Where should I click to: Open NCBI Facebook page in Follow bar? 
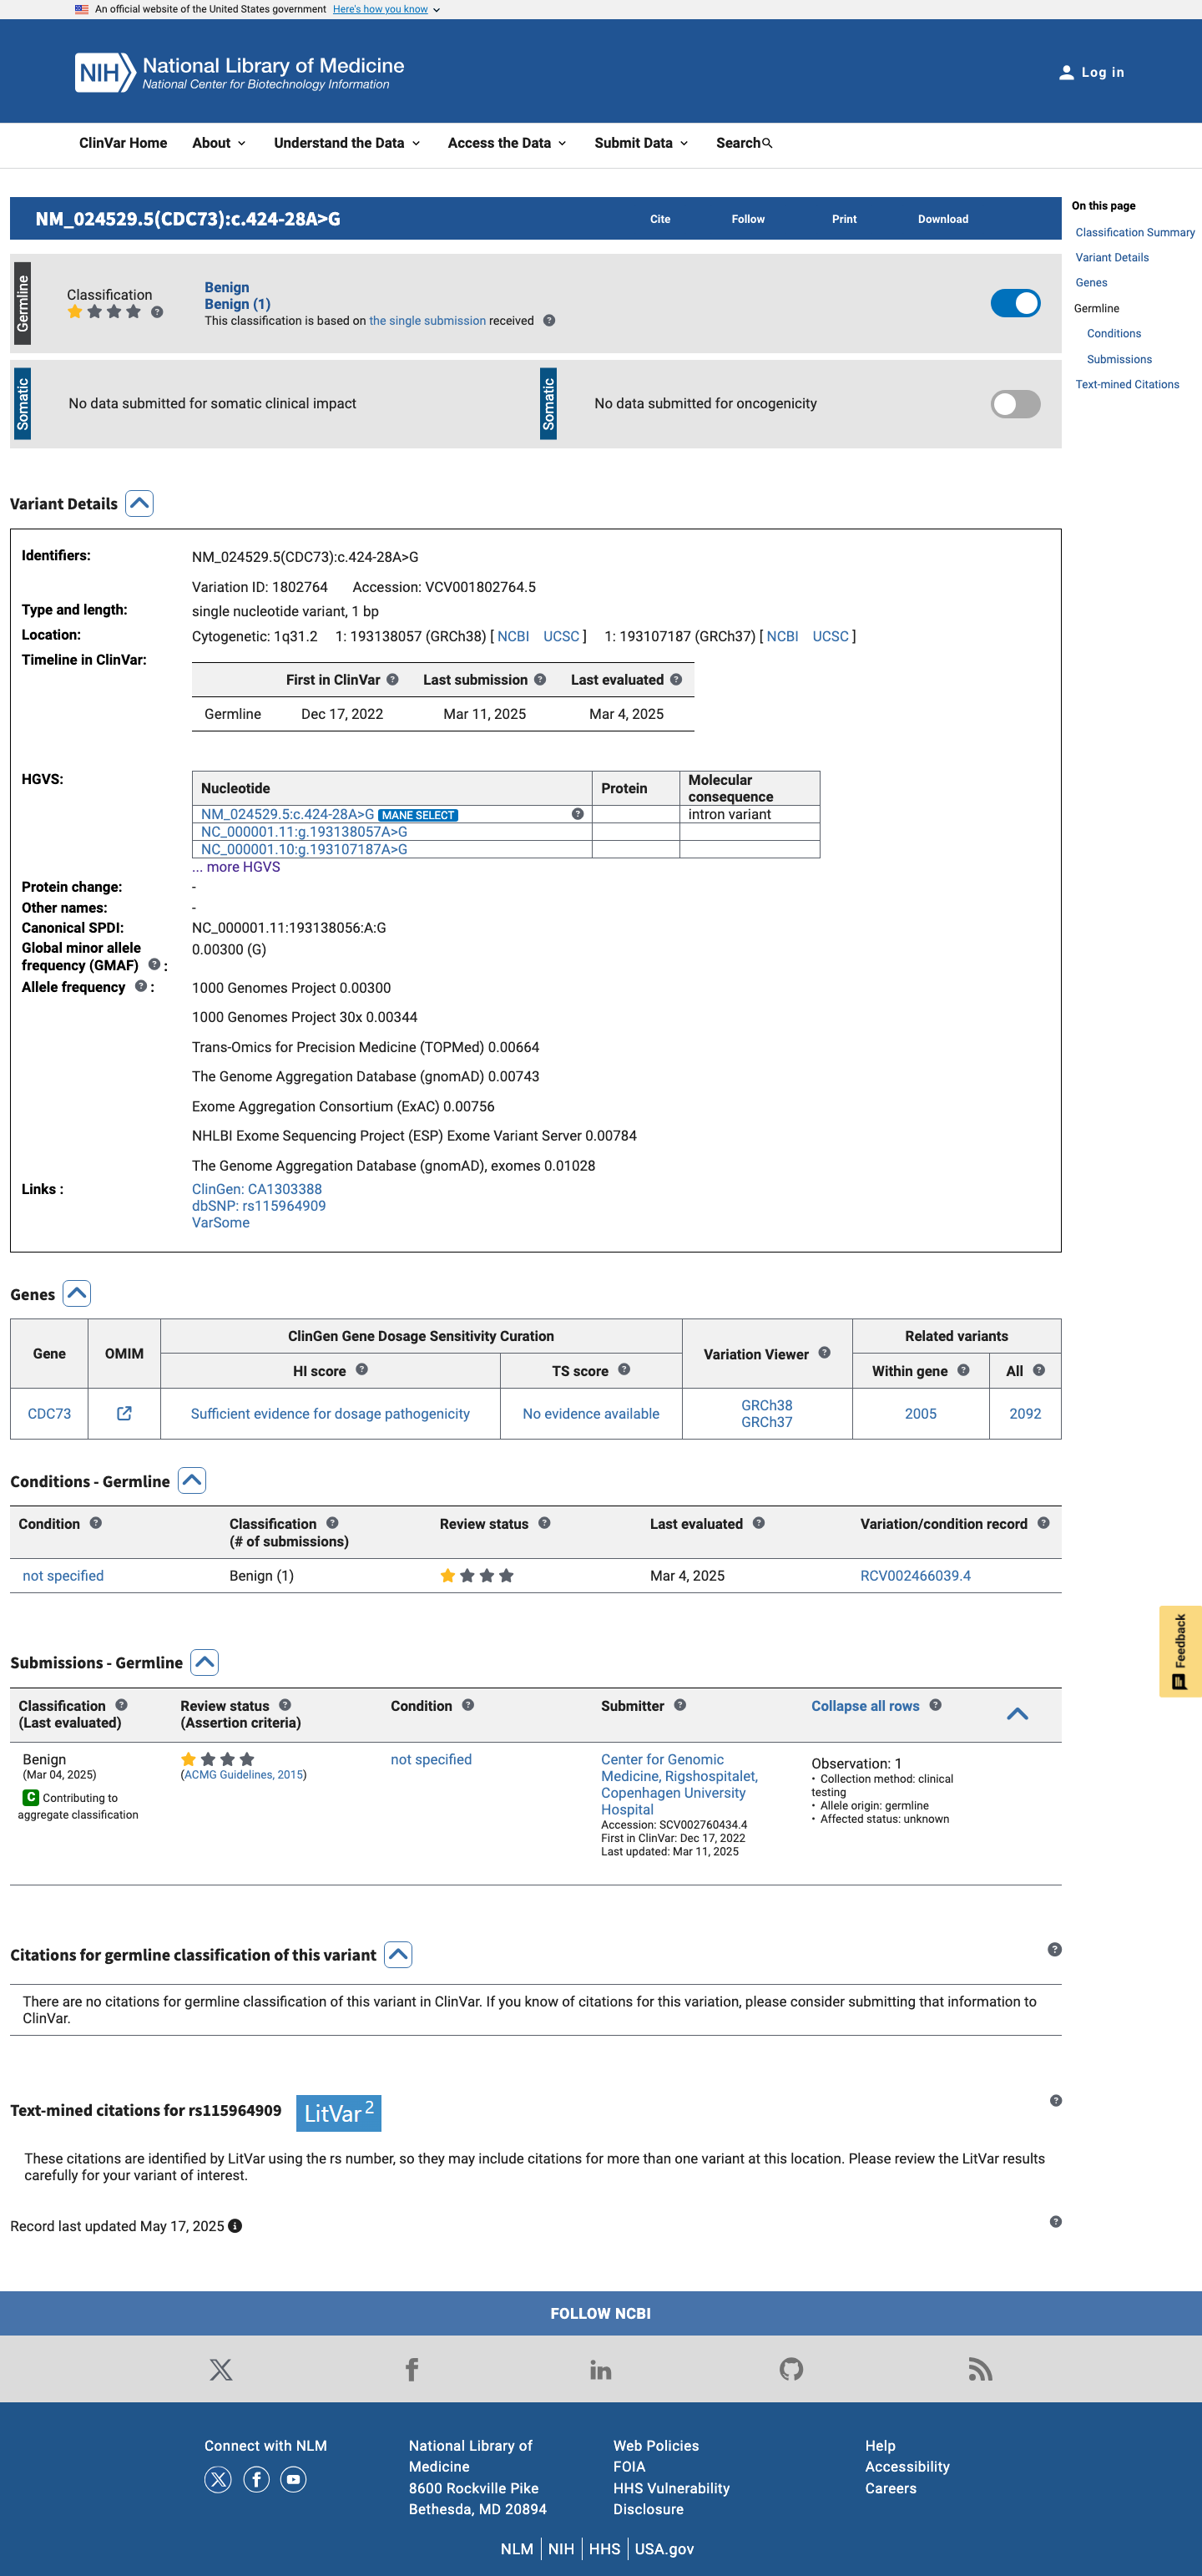coord(411,2369)
